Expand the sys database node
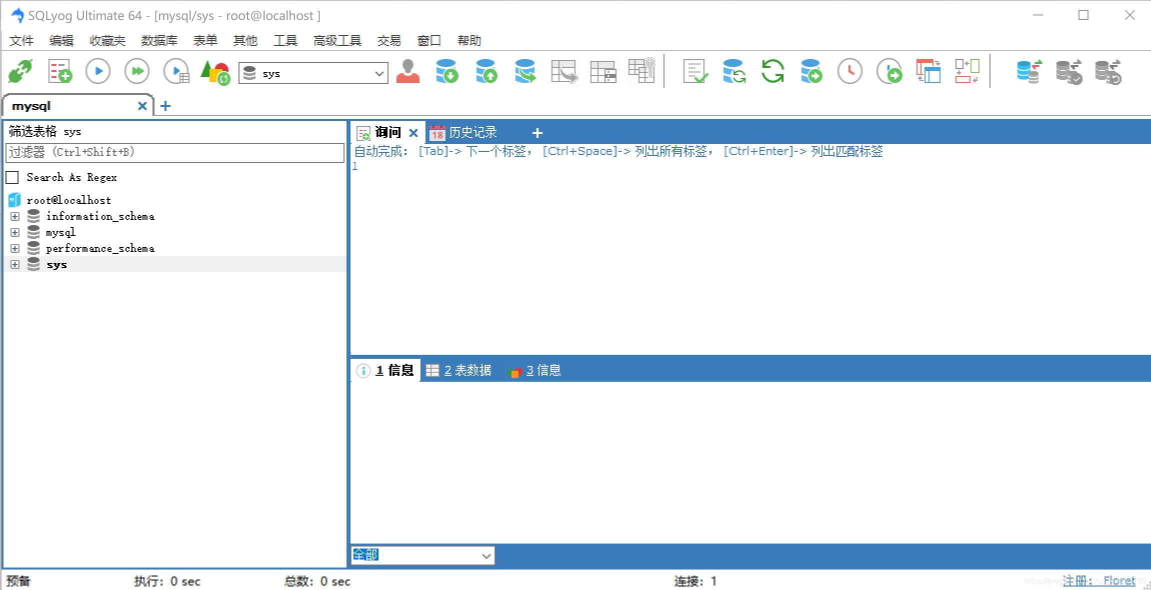 point(15,264)
